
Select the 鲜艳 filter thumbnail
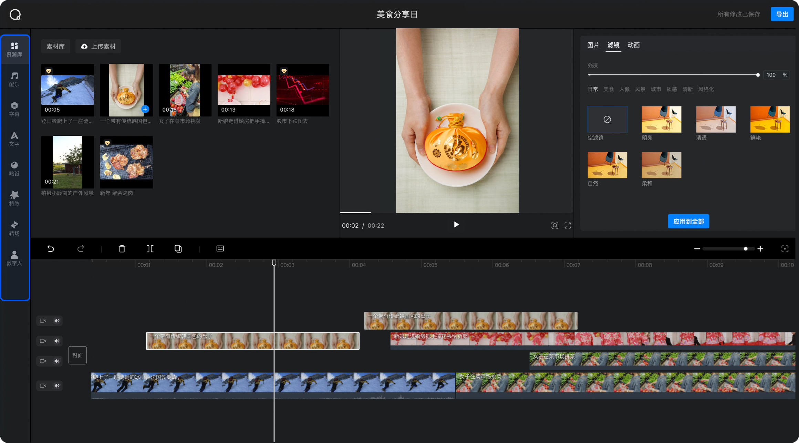770,120
